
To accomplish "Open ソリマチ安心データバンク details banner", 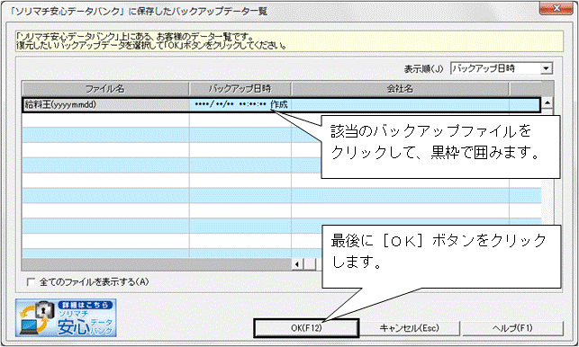I will [66, 317].
